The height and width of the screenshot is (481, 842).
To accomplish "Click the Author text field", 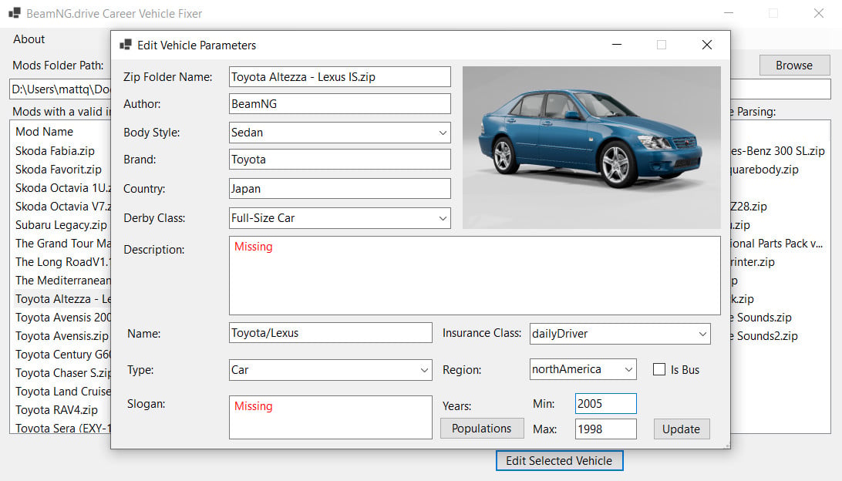I will tap(339, 103).
